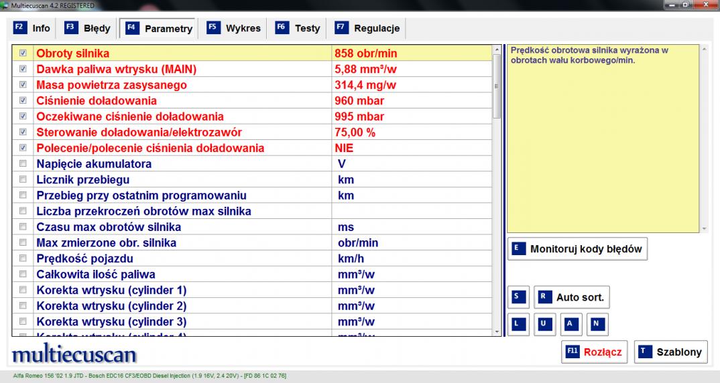Screen dimensions: 720x383
Task: Click Monitoruj kody błędów button
Action: [578, 249]
